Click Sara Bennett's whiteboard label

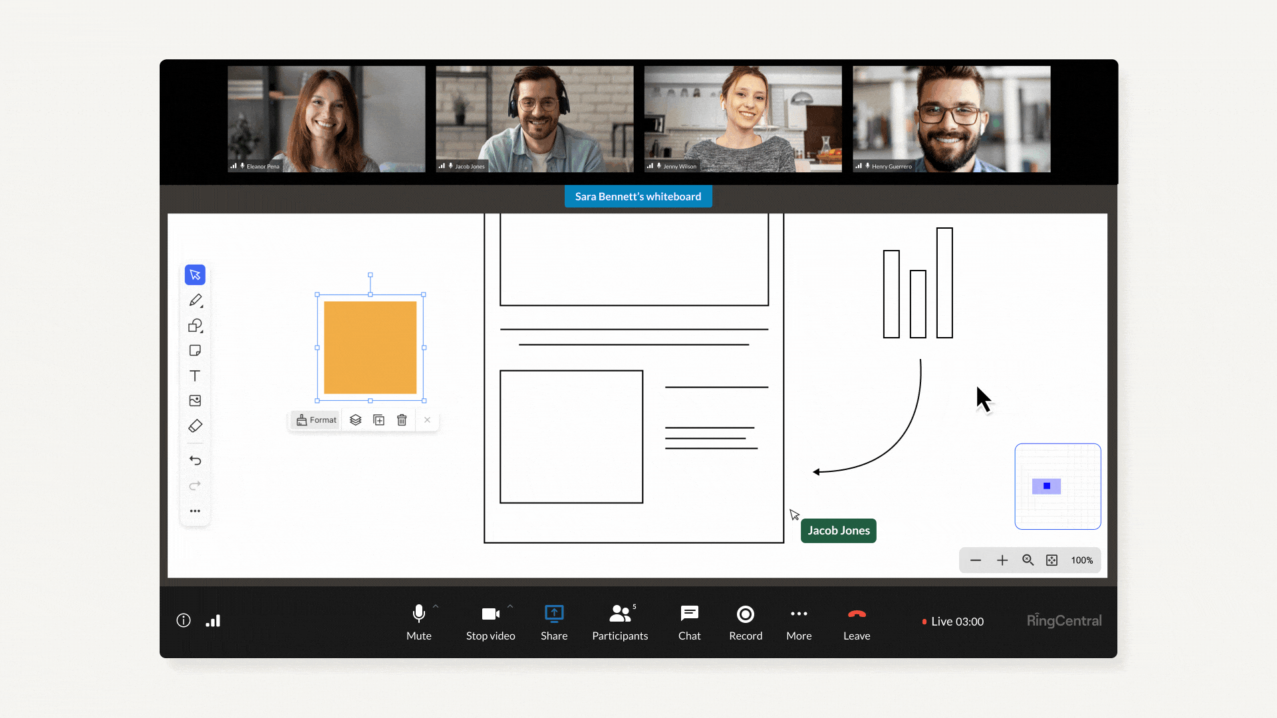[x=638, y=196]
